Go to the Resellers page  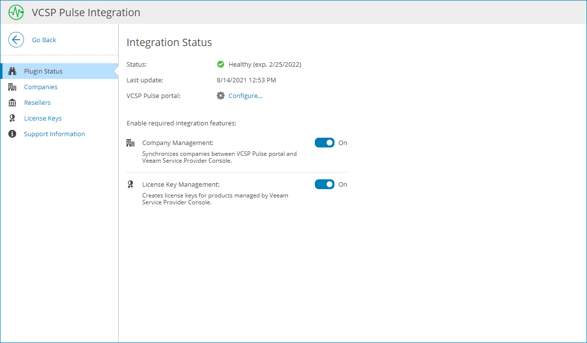tap(37, 102)
